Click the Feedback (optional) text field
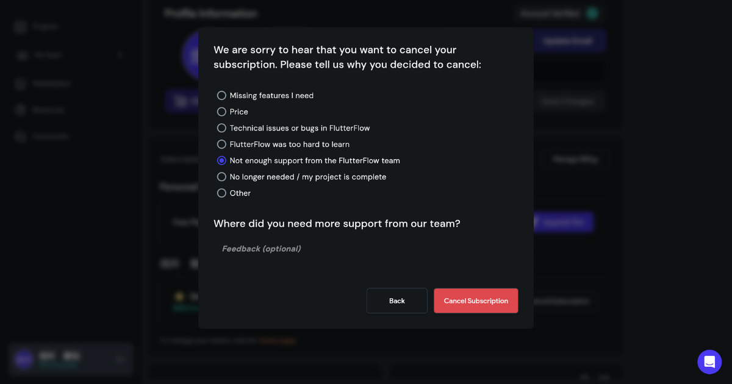This screenshot has height=384, width=732. (366, 249)
